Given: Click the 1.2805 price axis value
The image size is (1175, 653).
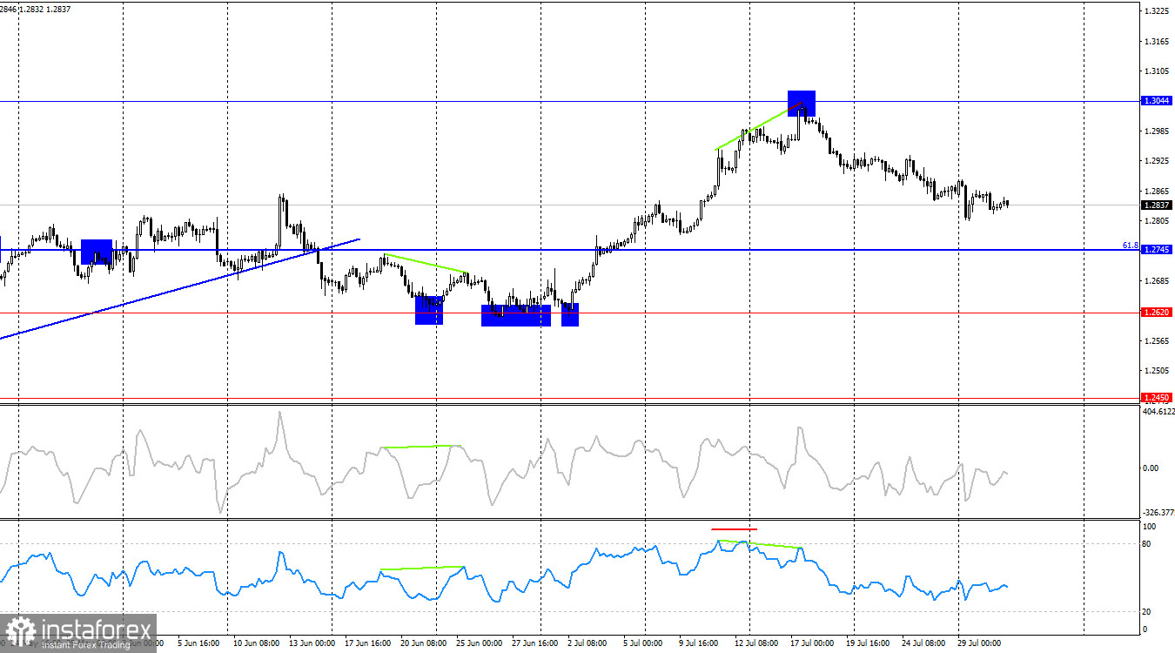Looking at the screenshot, I should pos(1157,221).
